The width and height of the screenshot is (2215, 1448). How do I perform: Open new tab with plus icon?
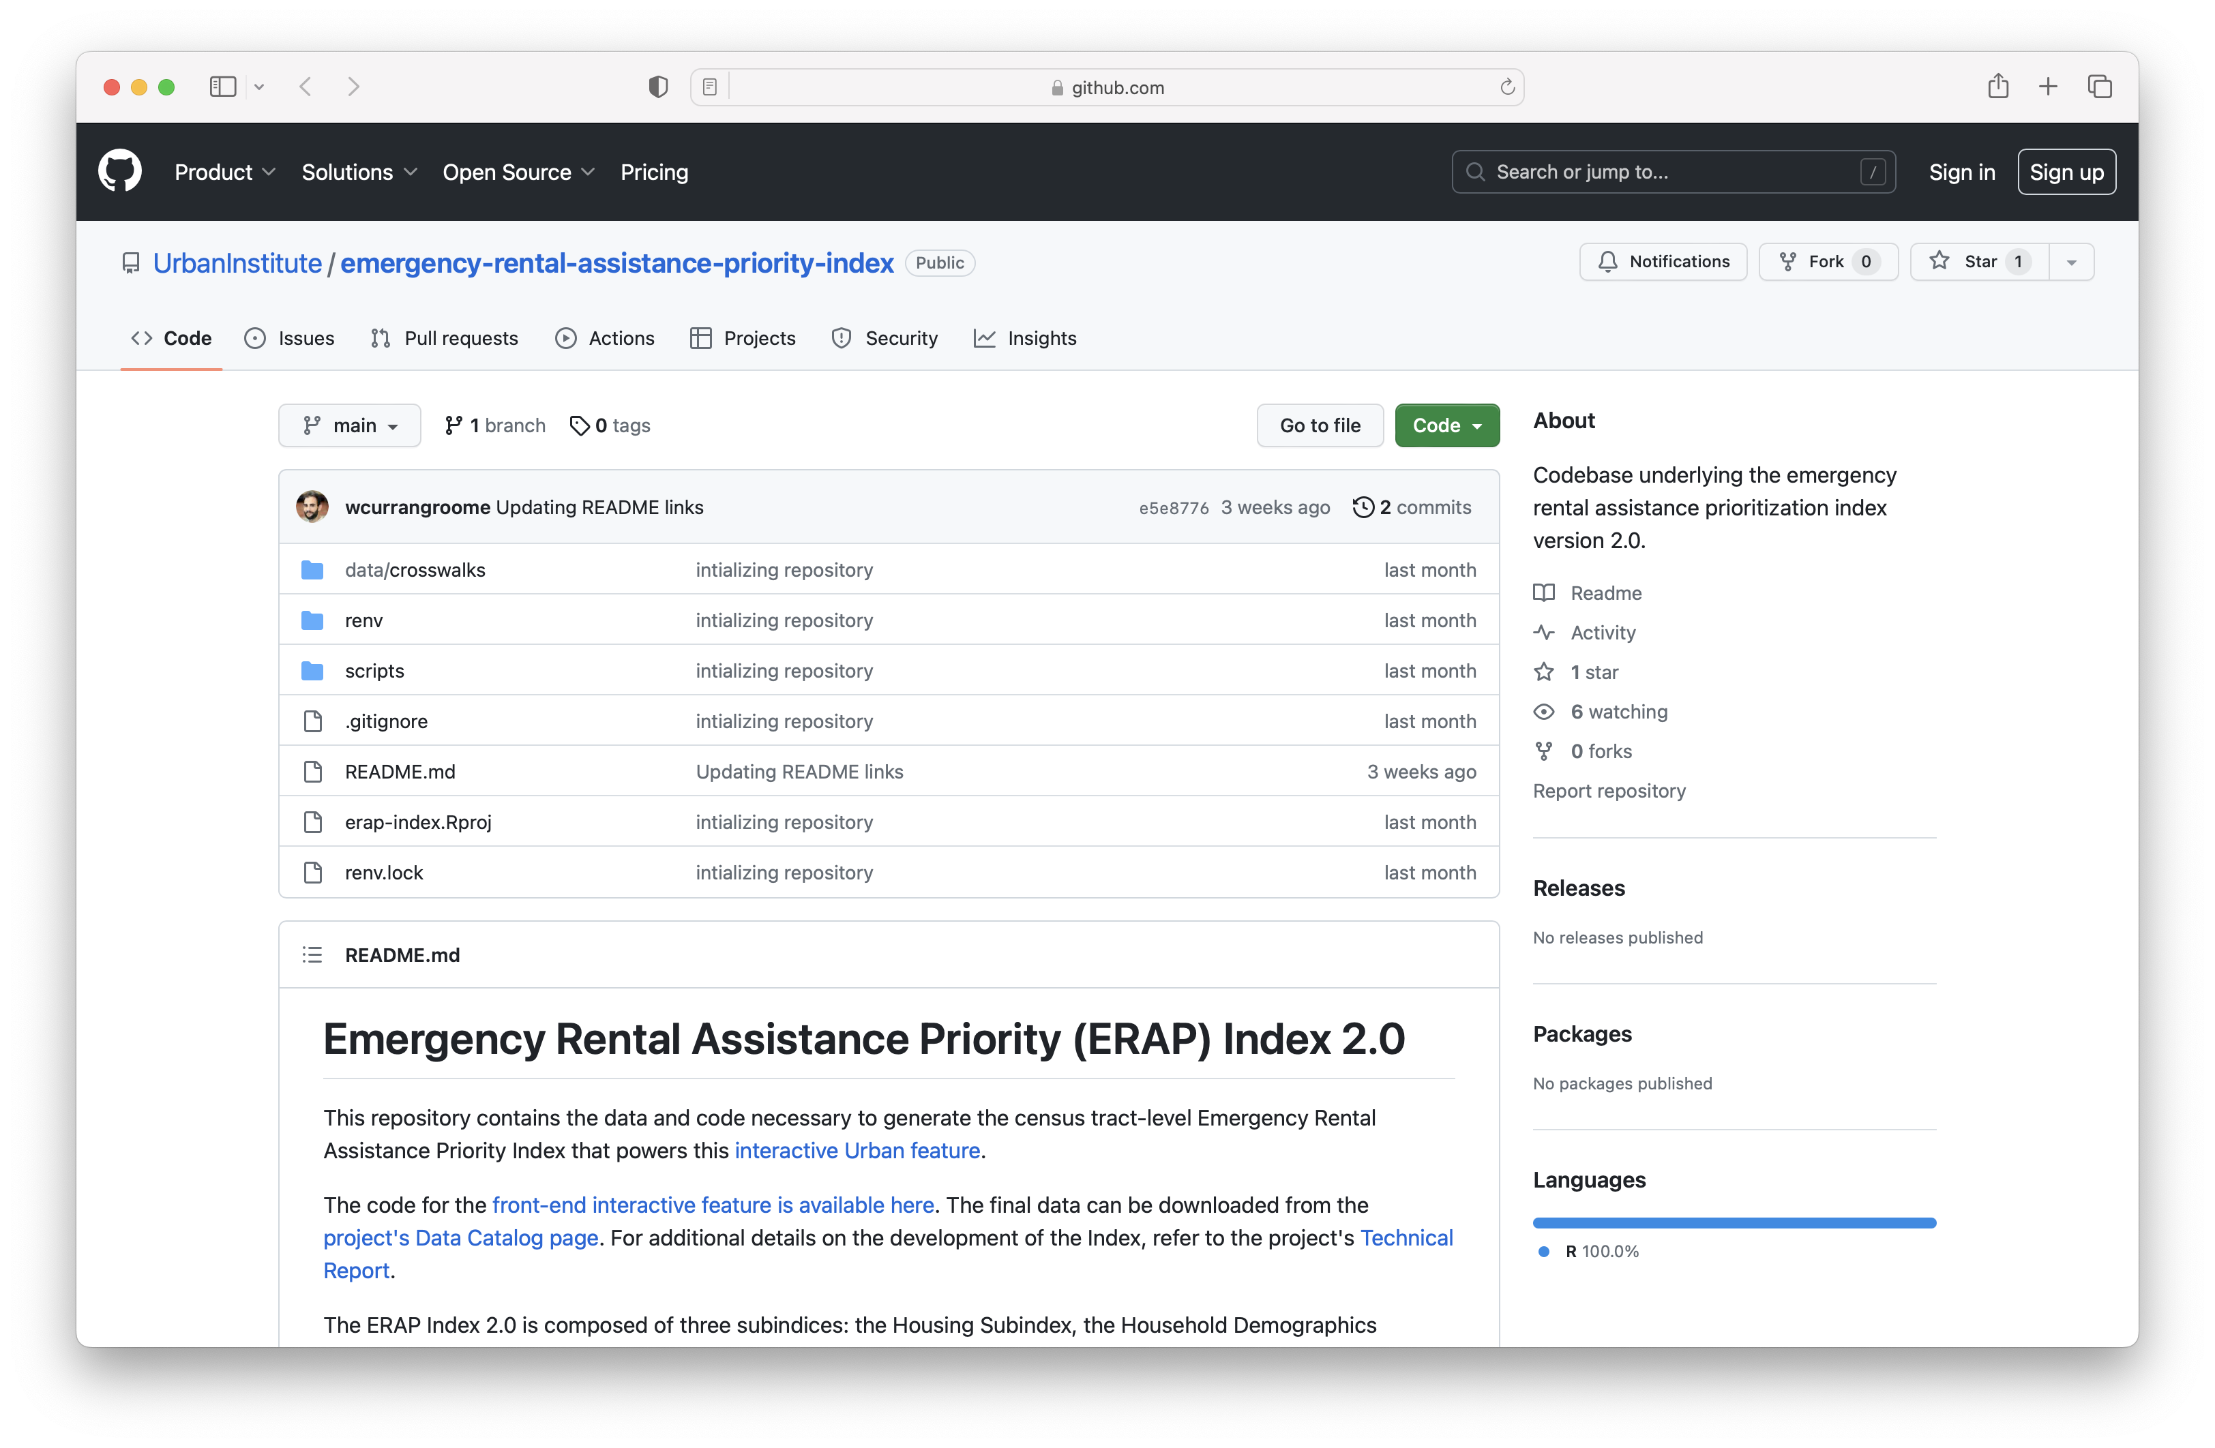click(x=2047, y=87)
